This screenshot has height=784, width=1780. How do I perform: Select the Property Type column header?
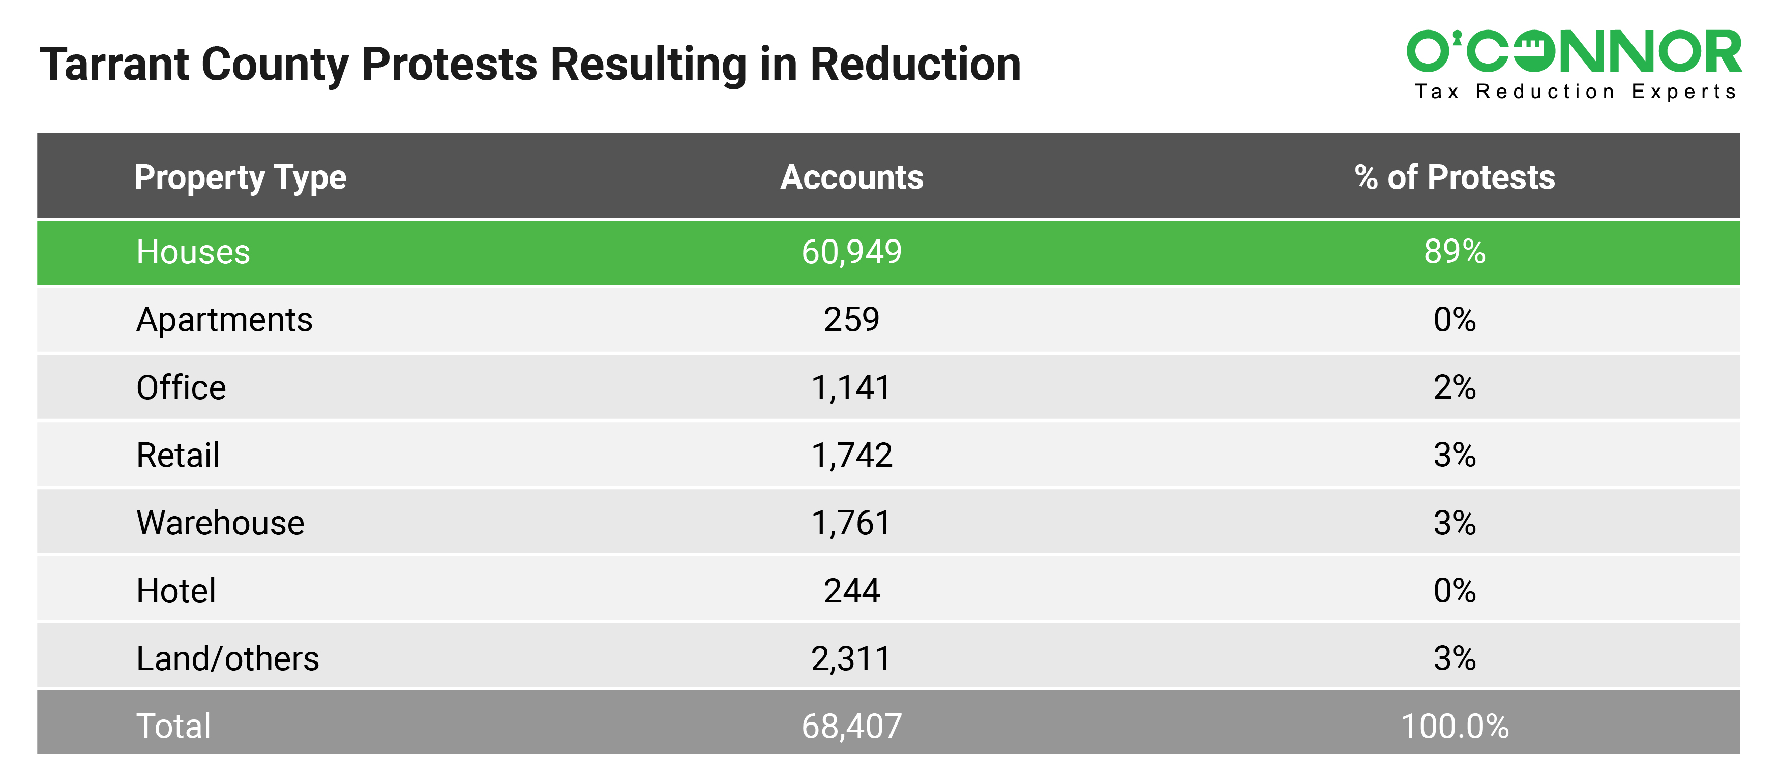[x=240, y=177]
